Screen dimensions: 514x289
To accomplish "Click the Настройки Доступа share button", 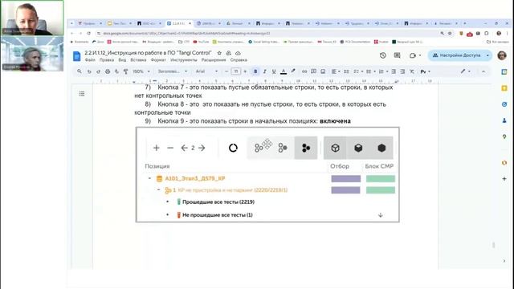I will 457,55.
